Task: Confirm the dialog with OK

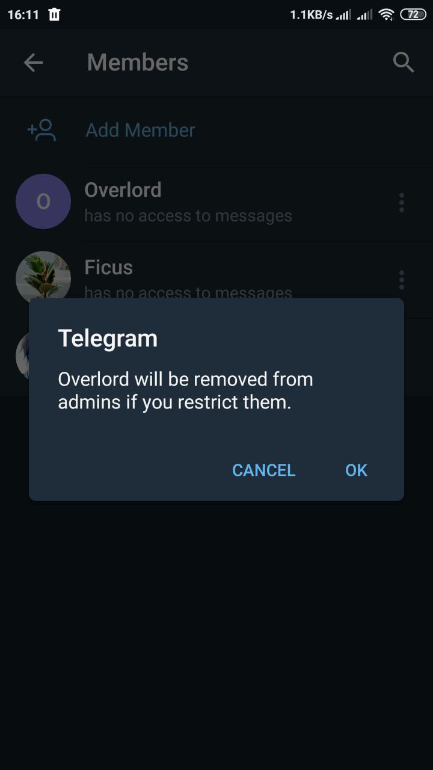Action: pyautogui.click(x=356, y=470)
